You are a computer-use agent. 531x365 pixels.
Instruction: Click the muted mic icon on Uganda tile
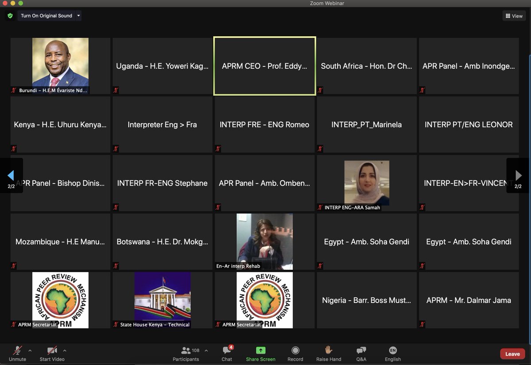point(116,90)
